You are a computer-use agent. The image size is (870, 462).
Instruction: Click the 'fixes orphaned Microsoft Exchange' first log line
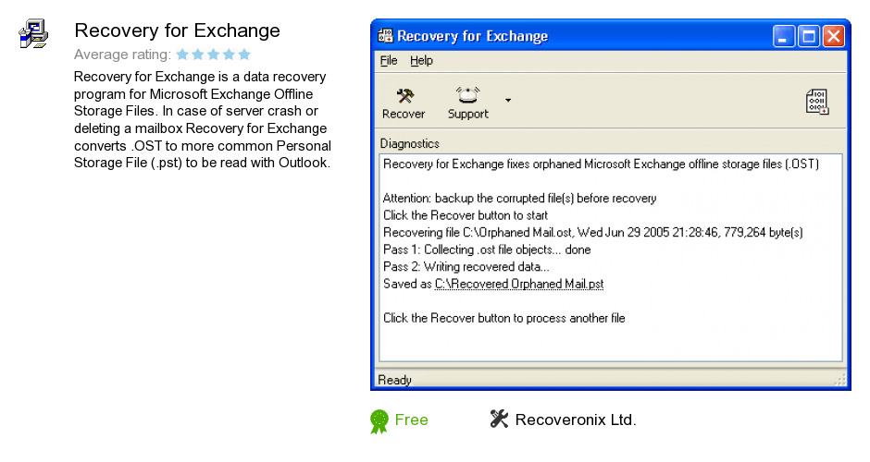[601, 164]
